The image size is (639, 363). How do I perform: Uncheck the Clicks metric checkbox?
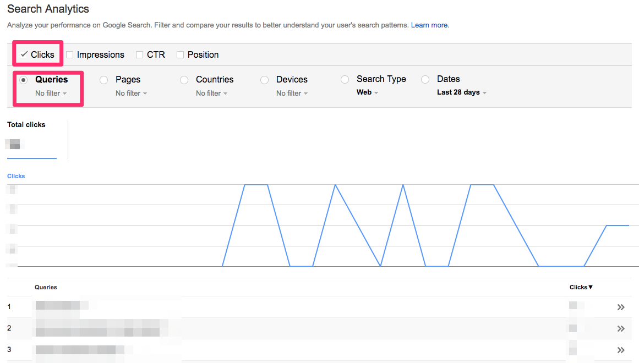click(24, 54)
